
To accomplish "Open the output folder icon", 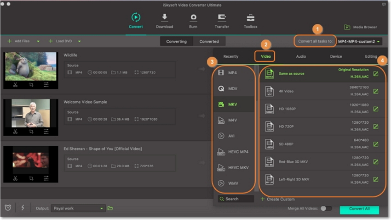I will (x=110, y=208).
